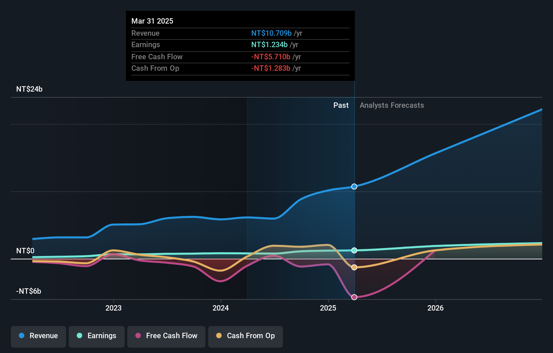This screenshot has height=353, width=553.
Task: Click the NT$1.234b earnings value
Action: (269, 45)
